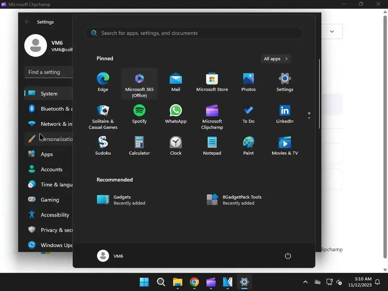This screenshot has height=291, width=388.
Task: Open the Mail app icon
Action: coord(176,83)
